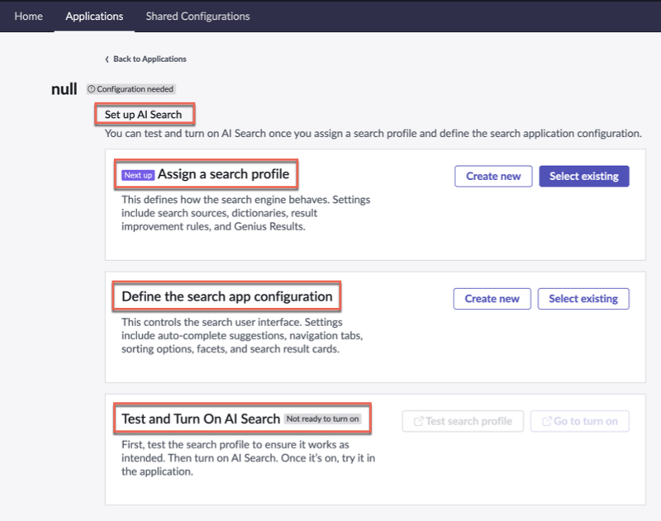Screen dimensions: 661x521
Task: Click the Not ready to turn on badge
Action: [x=322, y=419]
